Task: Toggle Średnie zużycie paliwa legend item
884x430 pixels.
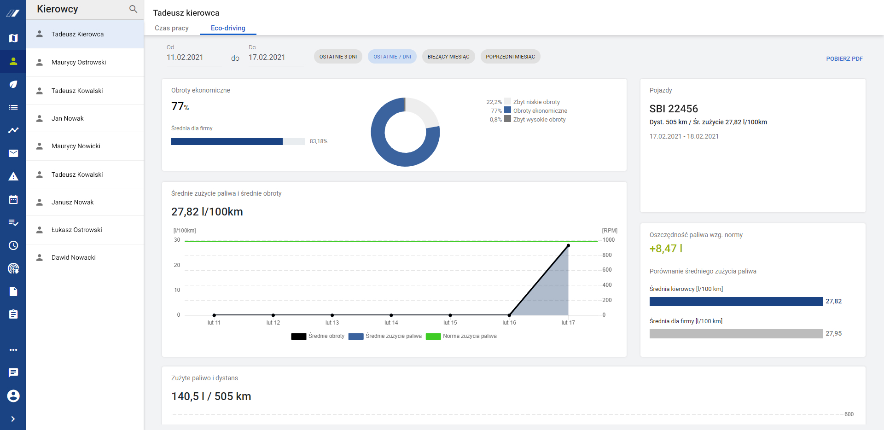Action: click(x=385, y=336)
